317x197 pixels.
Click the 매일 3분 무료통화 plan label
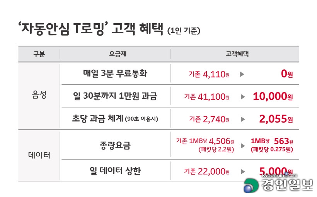(115, 73)
